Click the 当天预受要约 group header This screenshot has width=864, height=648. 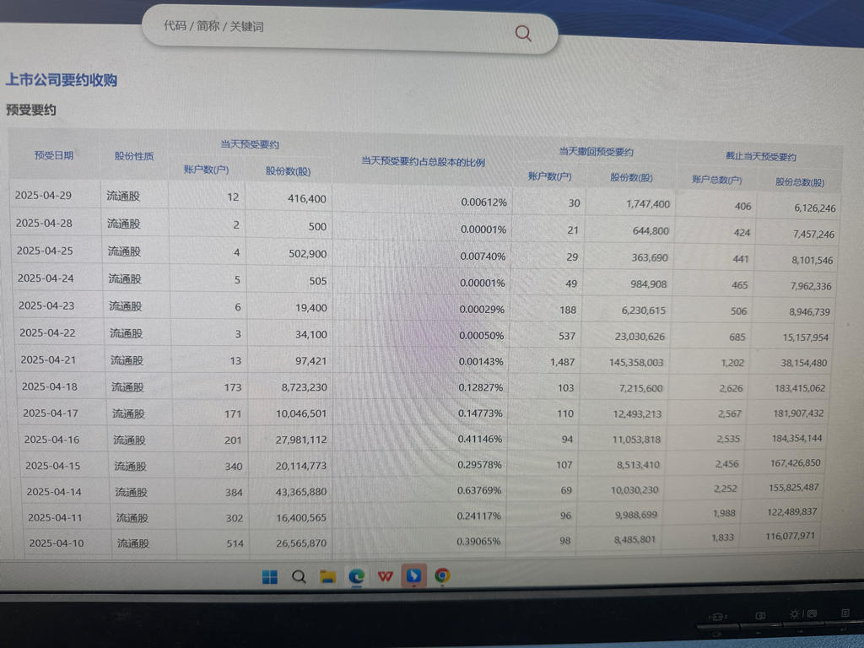pyautogui.click(x=250, y=144)
